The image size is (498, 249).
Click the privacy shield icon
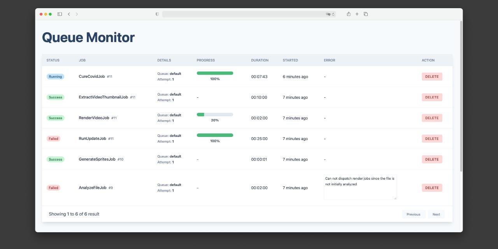(x=157, y=14)
